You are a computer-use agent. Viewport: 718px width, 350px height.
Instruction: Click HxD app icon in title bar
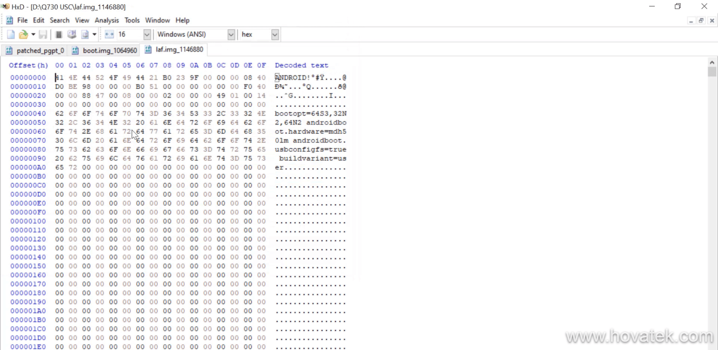coord(6,7)
